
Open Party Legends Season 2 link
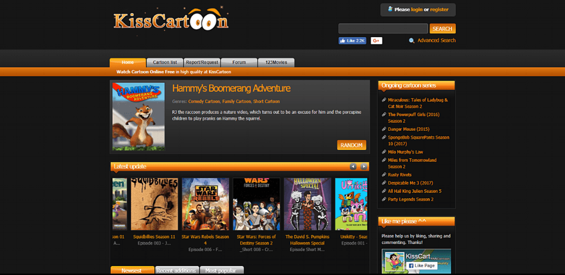410,199
